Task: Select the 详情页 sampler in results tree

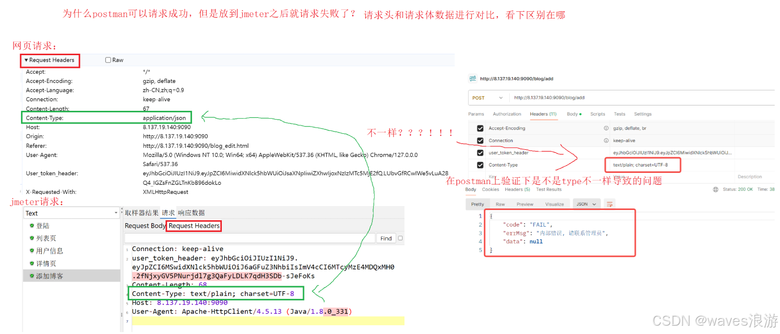Action: 46,264
